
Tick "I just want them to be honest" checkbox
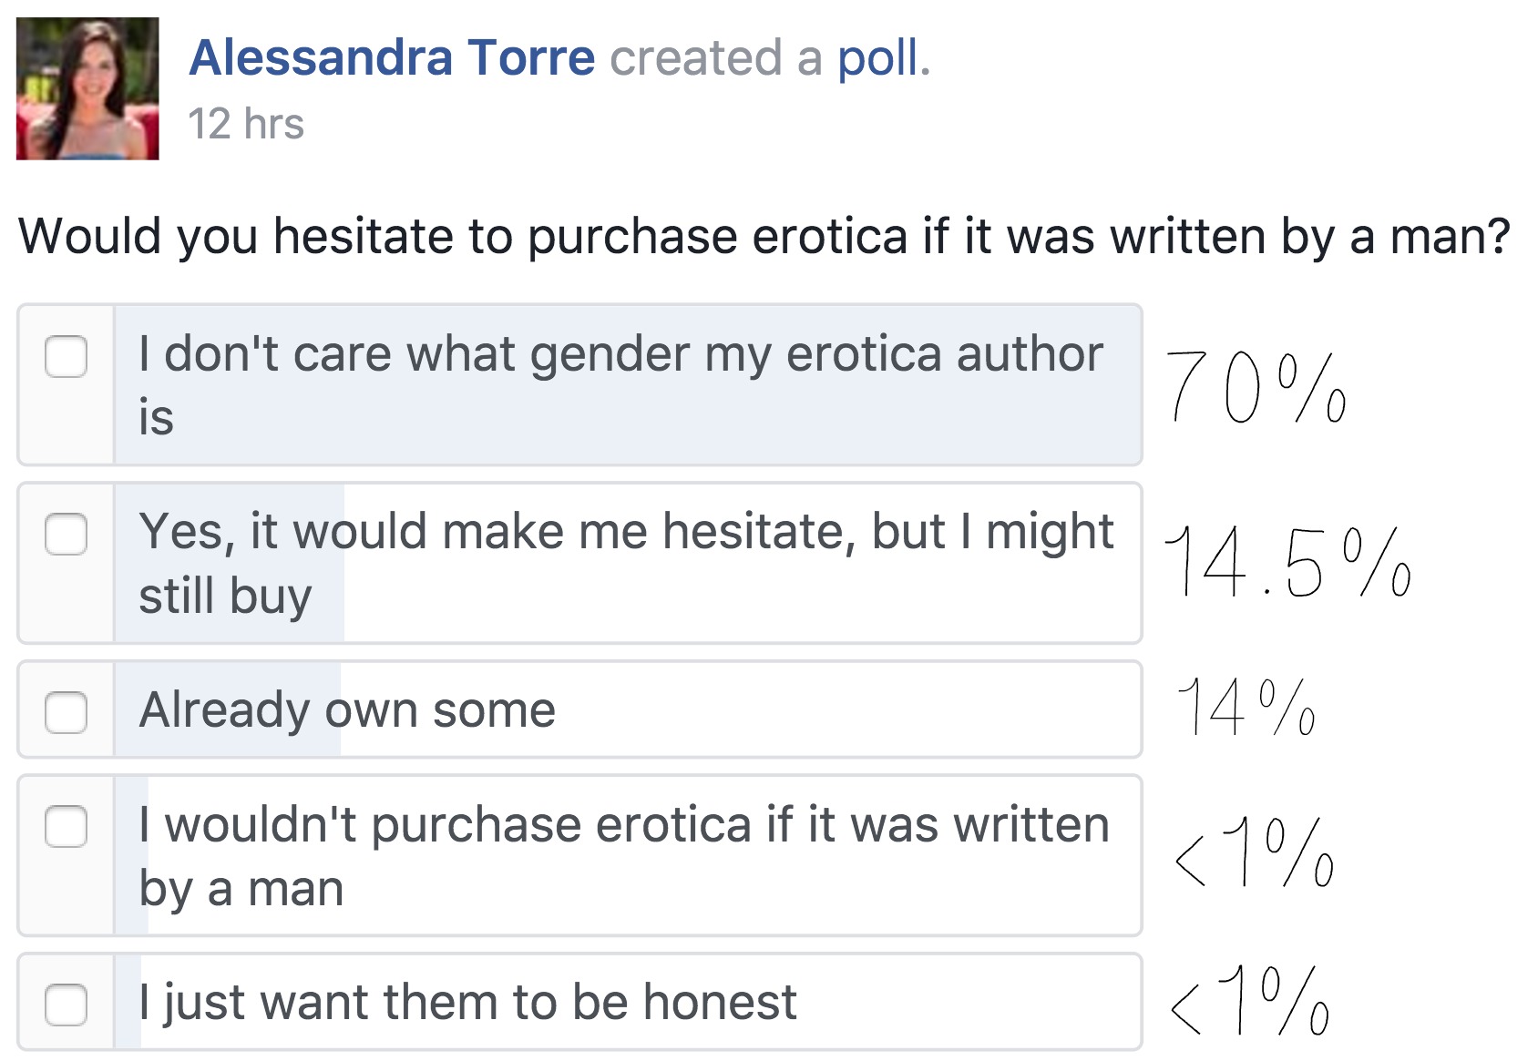[67, 1005]
